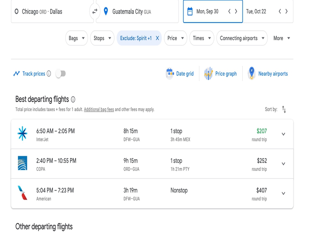311x233 pixels.
Task: Click the 1 stop 3h 45m MEX layover text
Action: (x=180, y=135)
